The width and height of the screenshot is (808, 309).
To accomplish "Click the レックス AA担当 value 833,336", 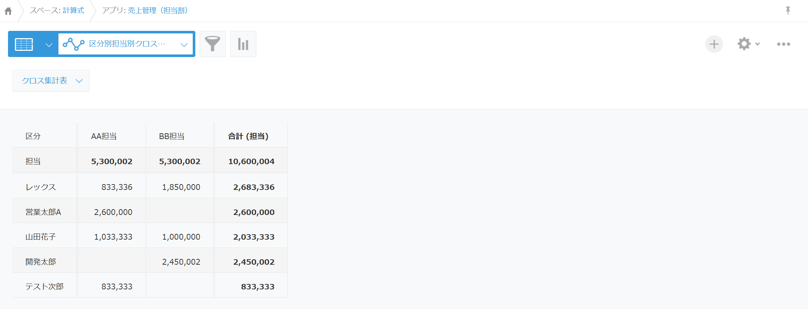I will (x=117, y=187).
